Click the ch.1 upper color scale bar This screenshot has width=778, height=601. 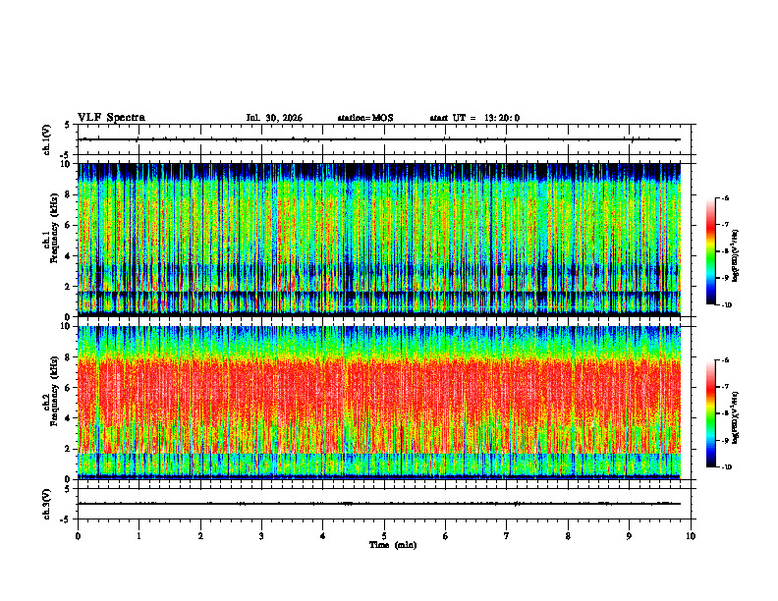pos(710,251)
